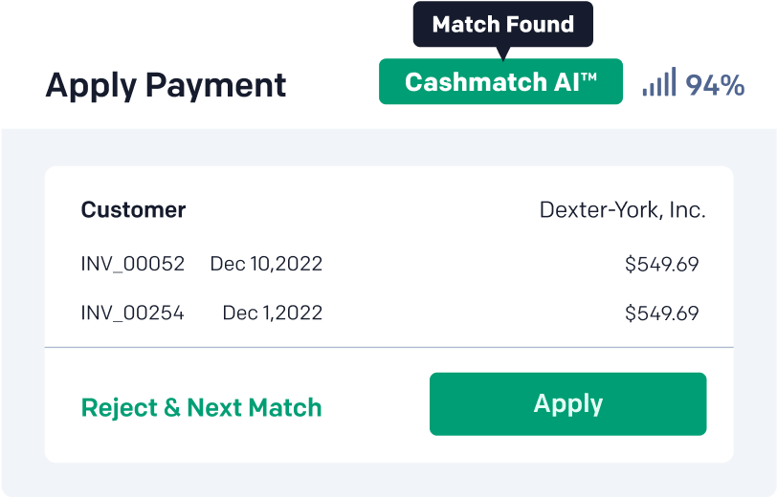This screenshot has height=497, width=777.
Task: Click the Dec 1,2022 invoice date
Action: (x=272, y=313)
